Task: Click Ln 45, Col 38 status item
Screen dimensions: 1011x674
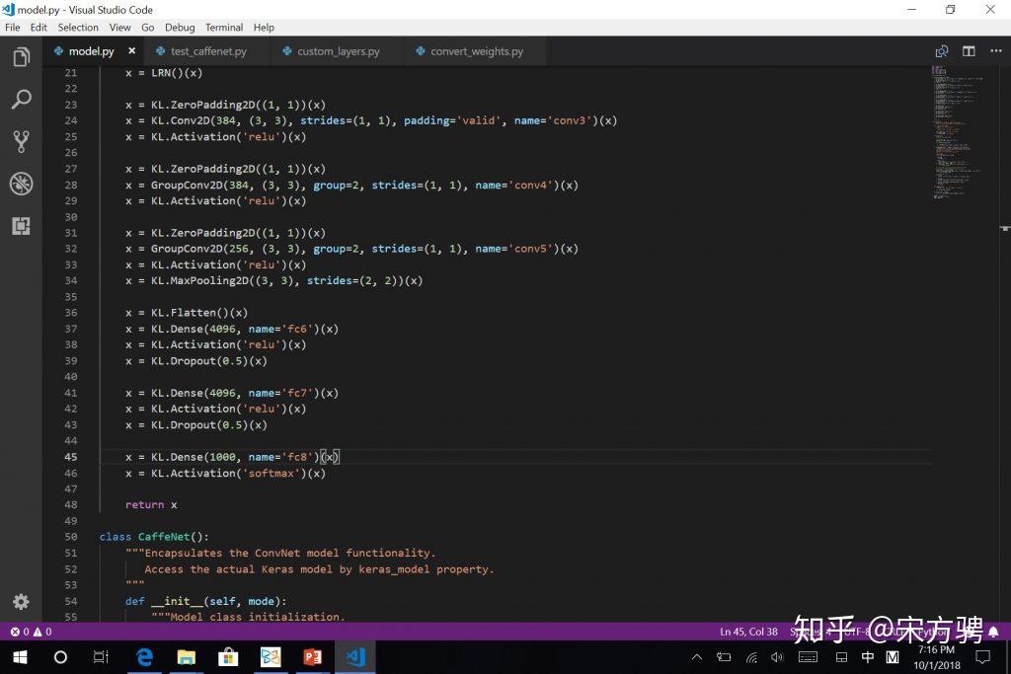Action: tap(748, 632)
